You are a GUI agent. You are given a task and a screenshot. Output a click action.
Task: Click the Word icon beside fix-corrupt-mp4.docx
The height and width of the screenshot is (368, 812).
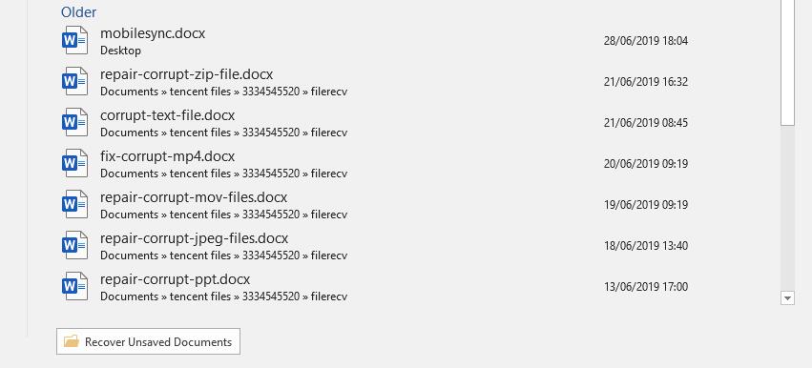[x=75, y=163]
